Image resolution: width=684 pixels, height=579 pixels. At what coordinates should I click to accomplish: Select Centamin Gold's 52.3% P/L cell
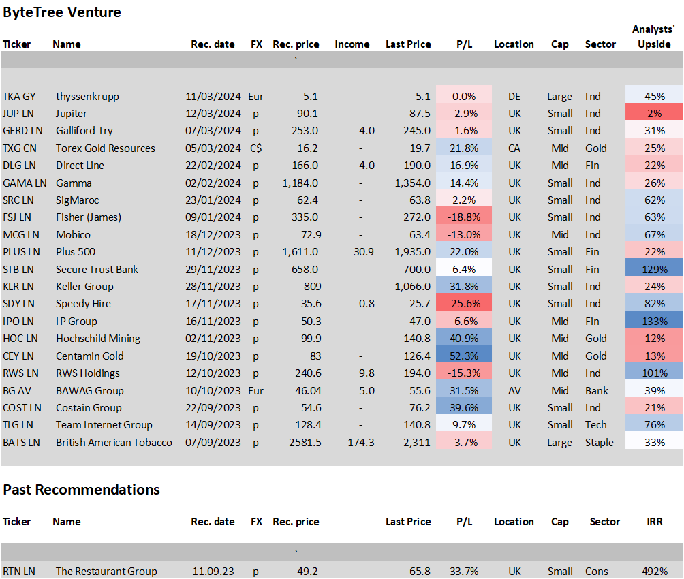(x=464, y=356)
